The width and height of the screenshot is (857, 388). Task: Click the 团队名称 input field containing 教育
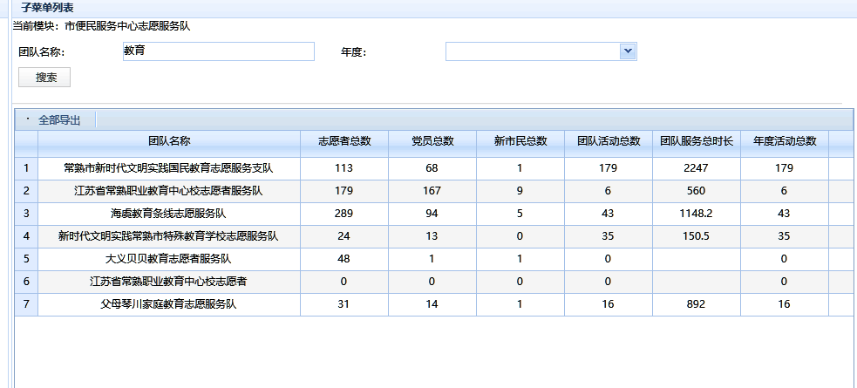(x=219, y=51)
